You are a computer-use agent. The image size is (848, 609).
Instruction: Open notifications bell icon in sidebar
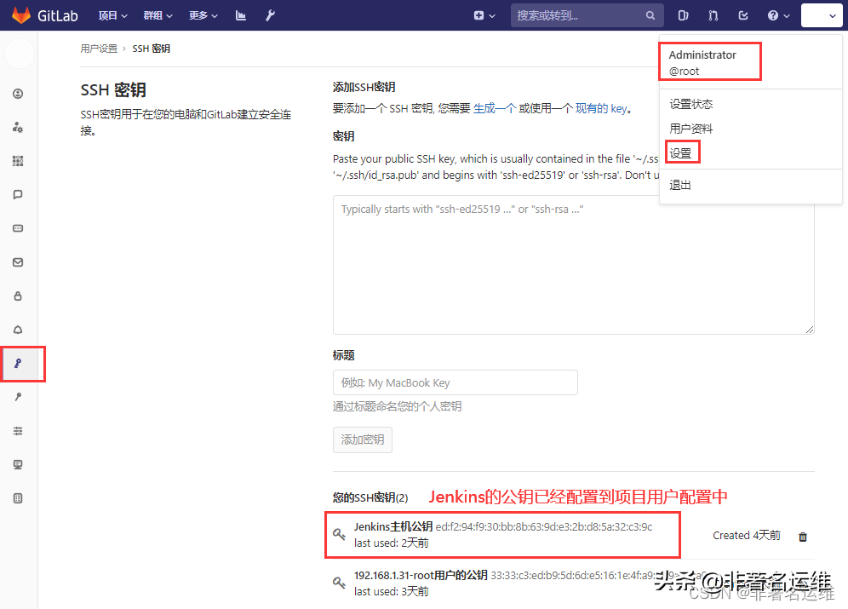pyautogui.click(x=18, y=329)
